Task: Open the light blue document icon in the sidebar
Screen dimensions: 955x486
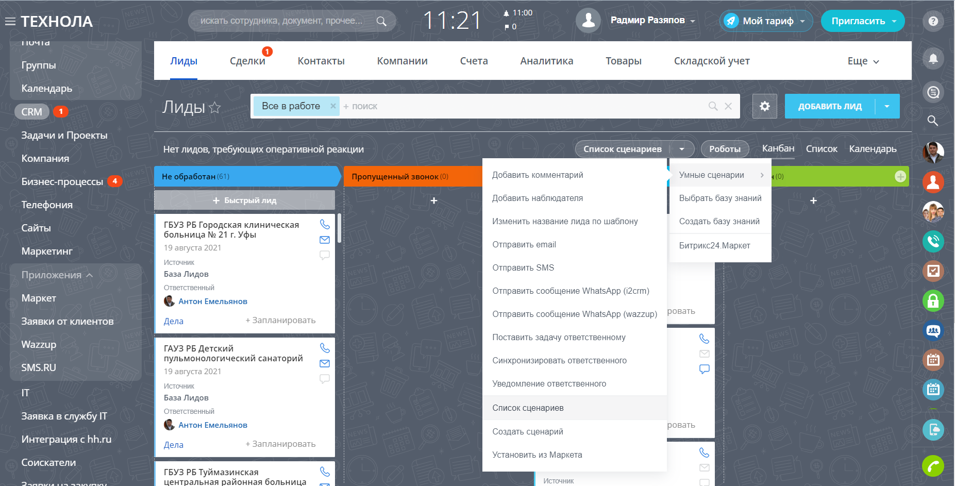Action: [x=933, y=430]
